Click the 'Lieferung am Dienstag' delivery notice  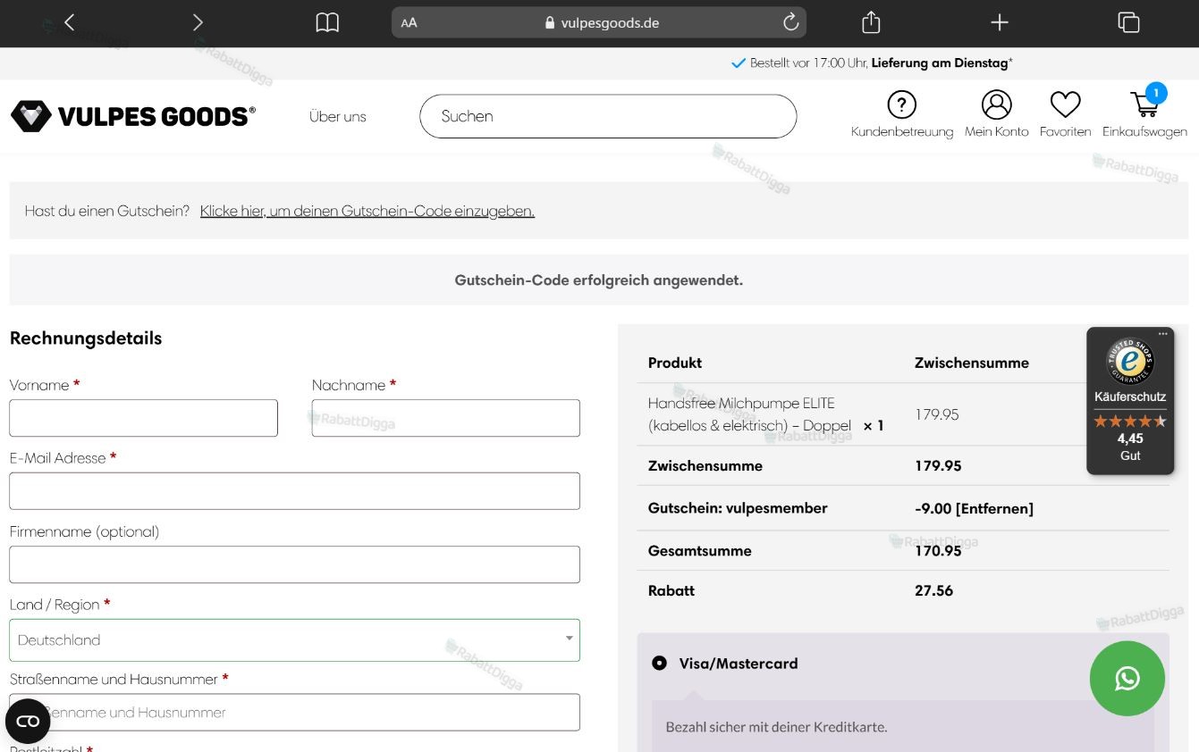[941, 63]
